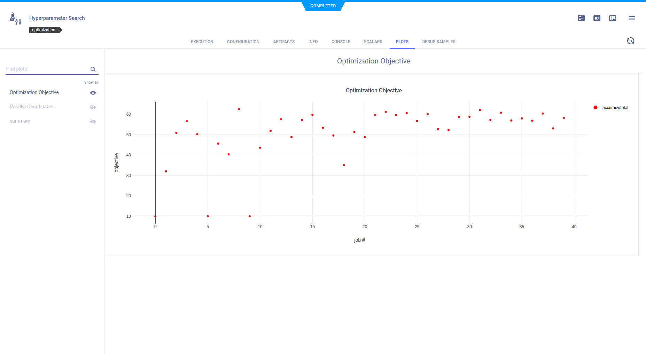Click the red accuracy/total legend marker
Viewport: 646px width, 354px height.
pos(596,108)
